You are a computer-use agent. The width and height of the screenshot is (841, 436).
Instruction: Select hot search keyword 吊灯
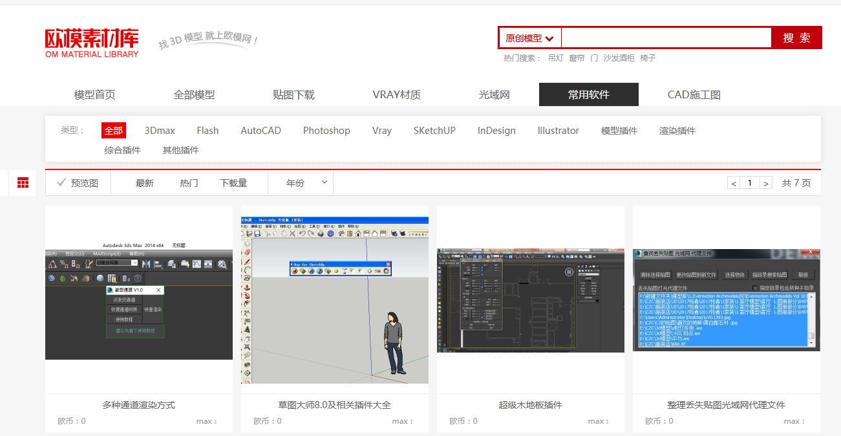click(556, 58)
